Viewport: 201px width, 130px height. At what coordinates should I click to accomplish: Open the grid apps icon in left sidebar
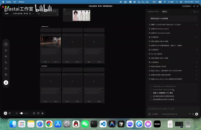click(x=6, y=74)
